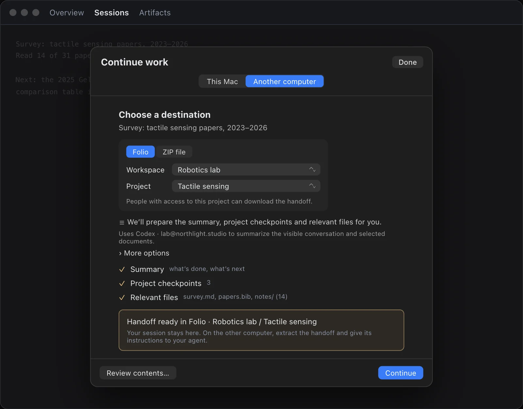This screenshot has width=523, height=409.
Task: Click the checkmark next to Summary
Action: pyautogui.click(x=122, y=269)
